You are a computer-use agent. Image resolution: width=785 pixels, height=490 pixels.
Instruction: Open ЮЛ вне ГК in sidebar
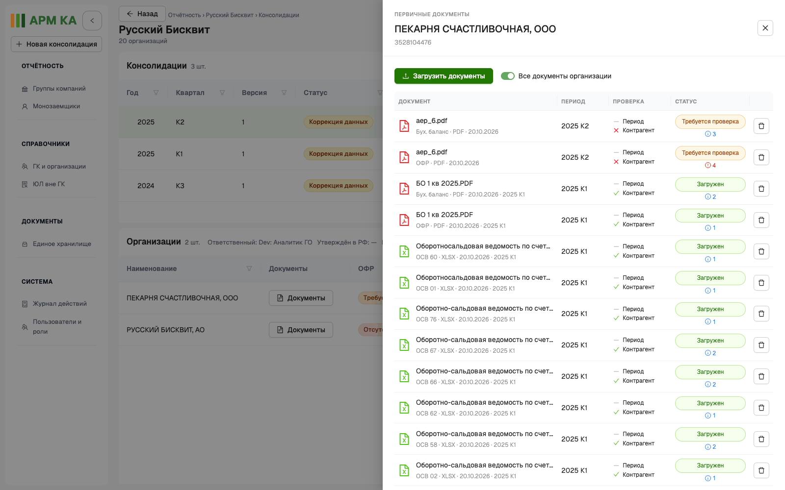(x=49, y=184)
